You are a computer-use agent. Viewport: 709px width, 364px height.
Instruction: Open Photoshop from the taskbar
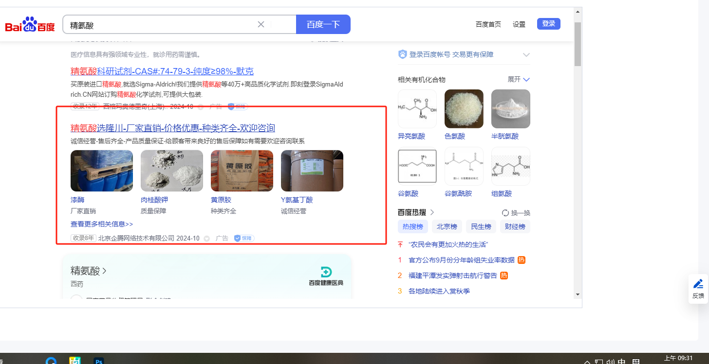point(99,361)
